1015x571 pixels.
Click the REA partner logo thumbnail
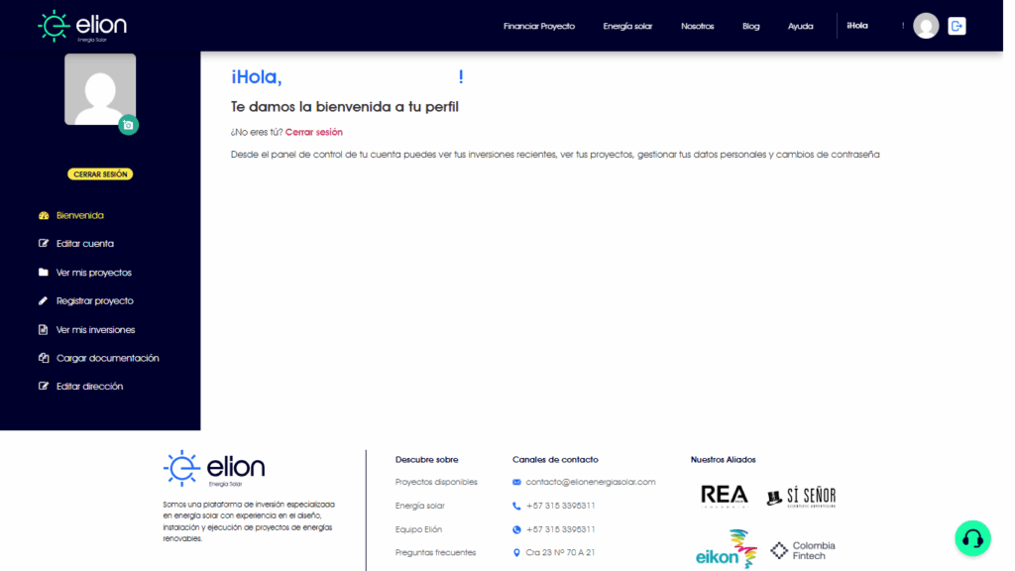[x=727, y=493]
